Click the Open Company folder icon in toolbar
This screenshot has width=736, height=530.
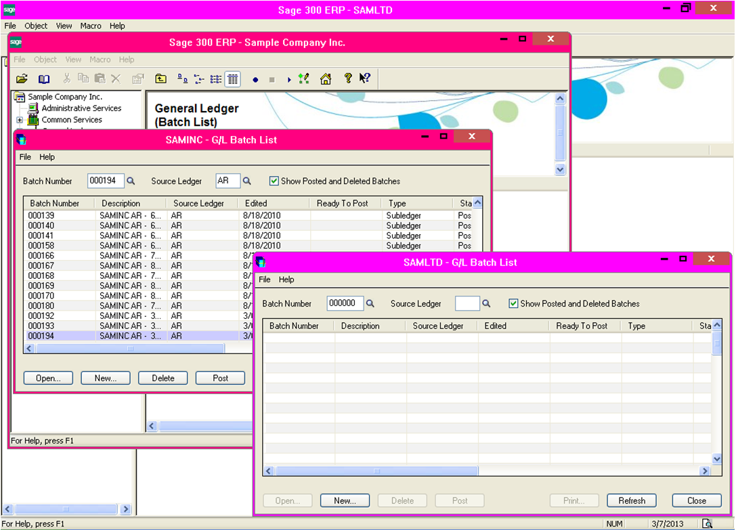click(x=22, y=79)
